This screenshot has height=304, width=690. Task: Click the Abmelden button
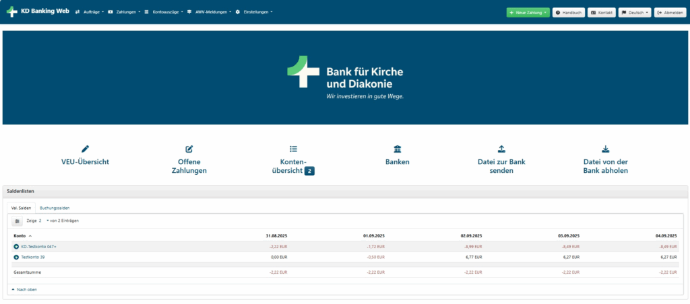coord(670,13)
